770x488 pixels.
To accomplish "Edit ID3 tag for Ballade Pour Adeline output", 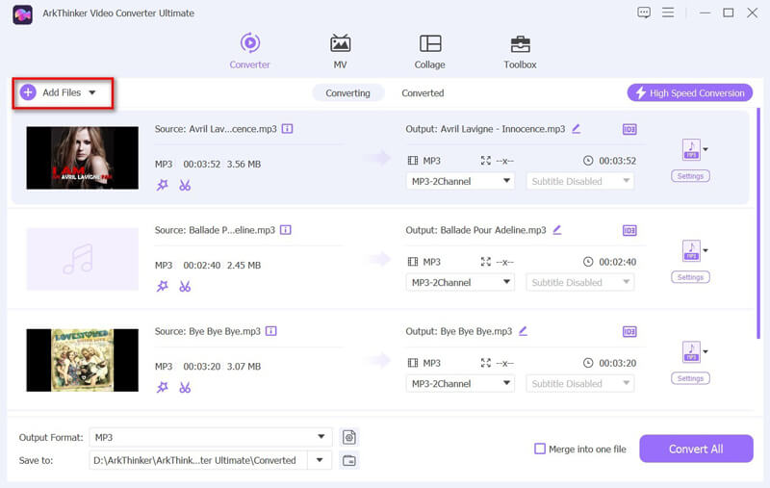I will (629, 230).
